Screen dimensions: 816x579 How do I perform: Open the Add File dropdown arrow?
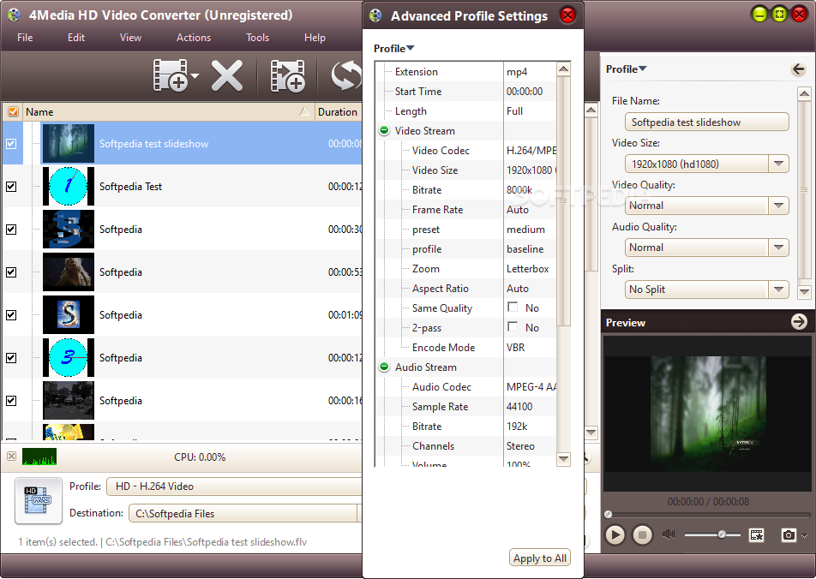point(195,76)
